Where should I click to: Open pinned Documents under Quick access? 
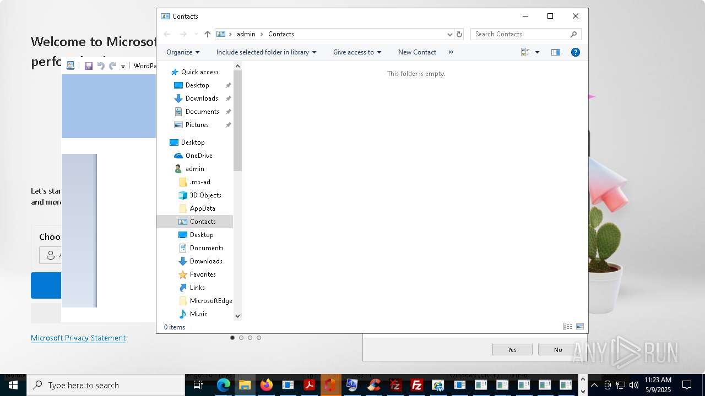pyautogui.click(x=202, y=112)
